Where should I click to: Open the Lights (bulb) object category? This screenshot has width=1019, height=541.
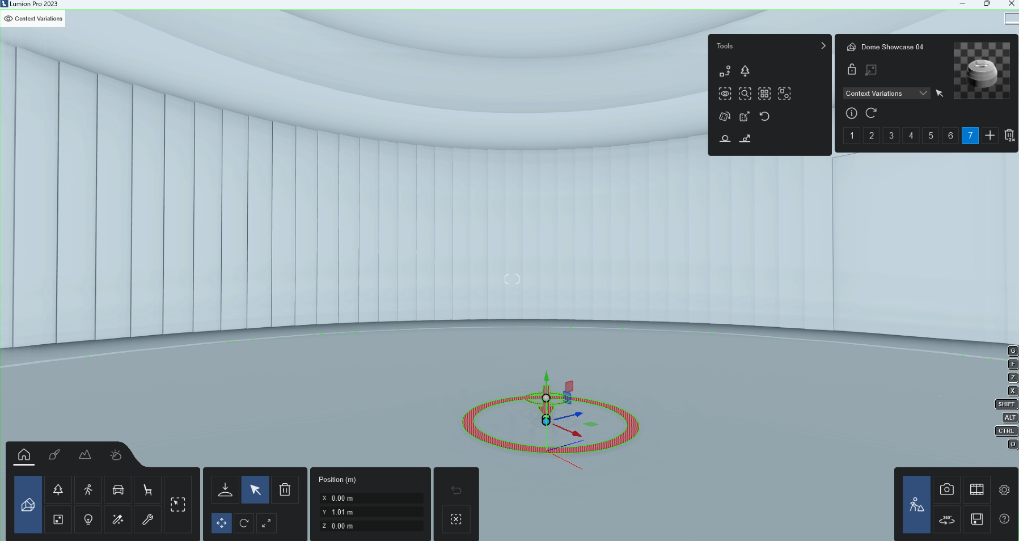[88, 519]
